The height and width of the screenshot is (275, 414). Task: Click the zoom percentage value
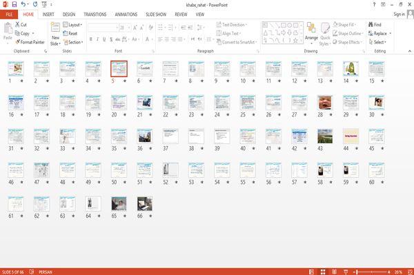[398, 272]
